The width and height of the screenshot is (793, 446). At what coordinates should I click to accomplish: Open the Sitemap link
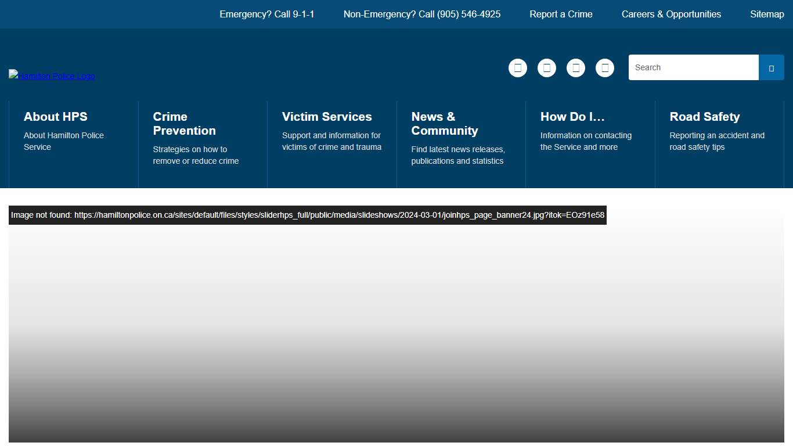coord(767,14)
